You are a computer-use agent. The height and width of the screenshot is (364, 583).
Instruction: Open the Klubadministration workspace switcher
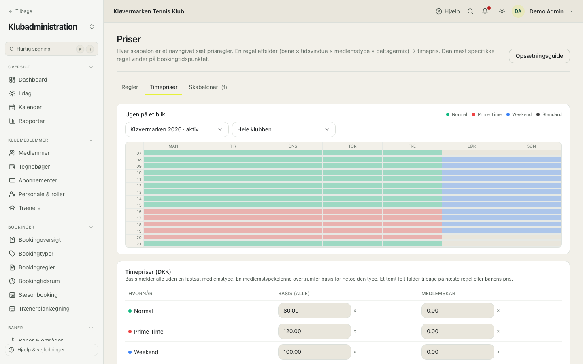92,27
